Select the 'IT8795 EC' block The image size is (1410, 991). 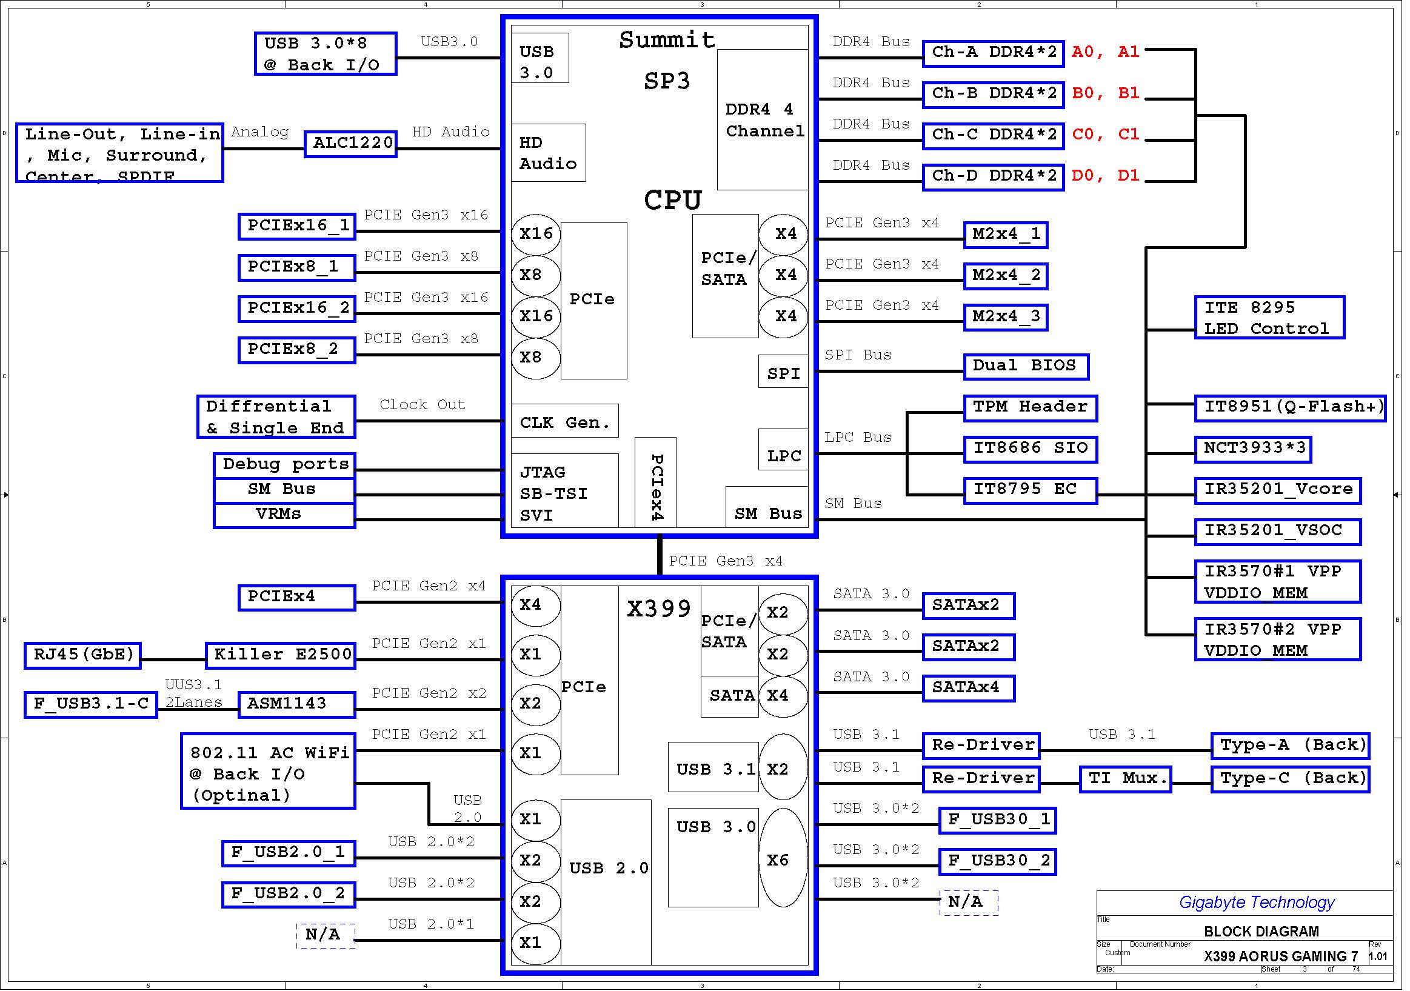1031,491
